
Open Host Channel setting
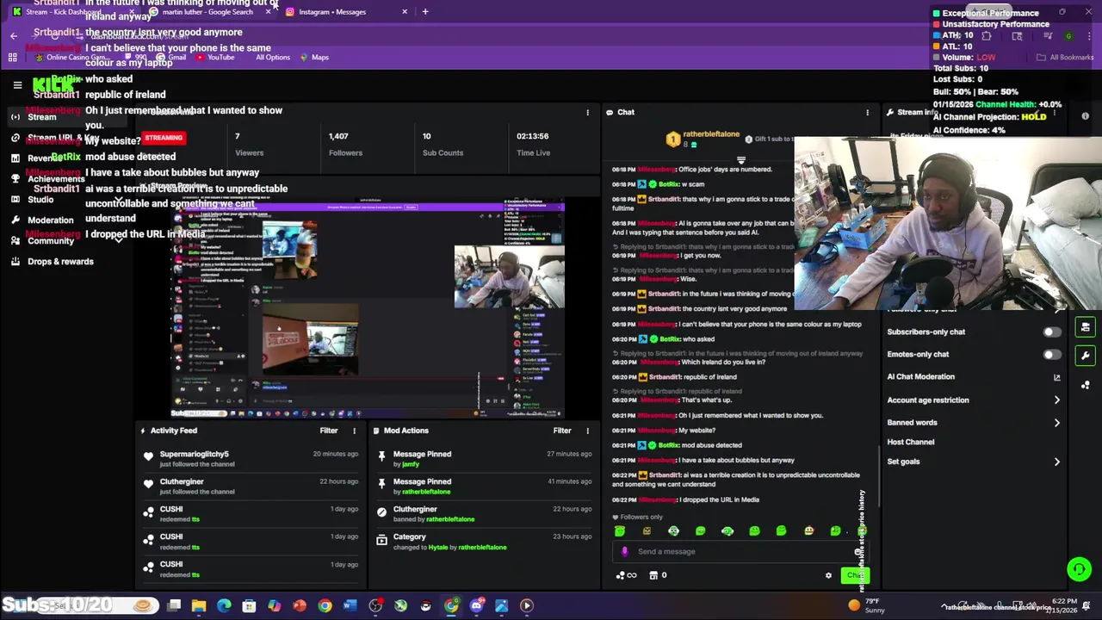pyautogui.click(x=911, y=442)
